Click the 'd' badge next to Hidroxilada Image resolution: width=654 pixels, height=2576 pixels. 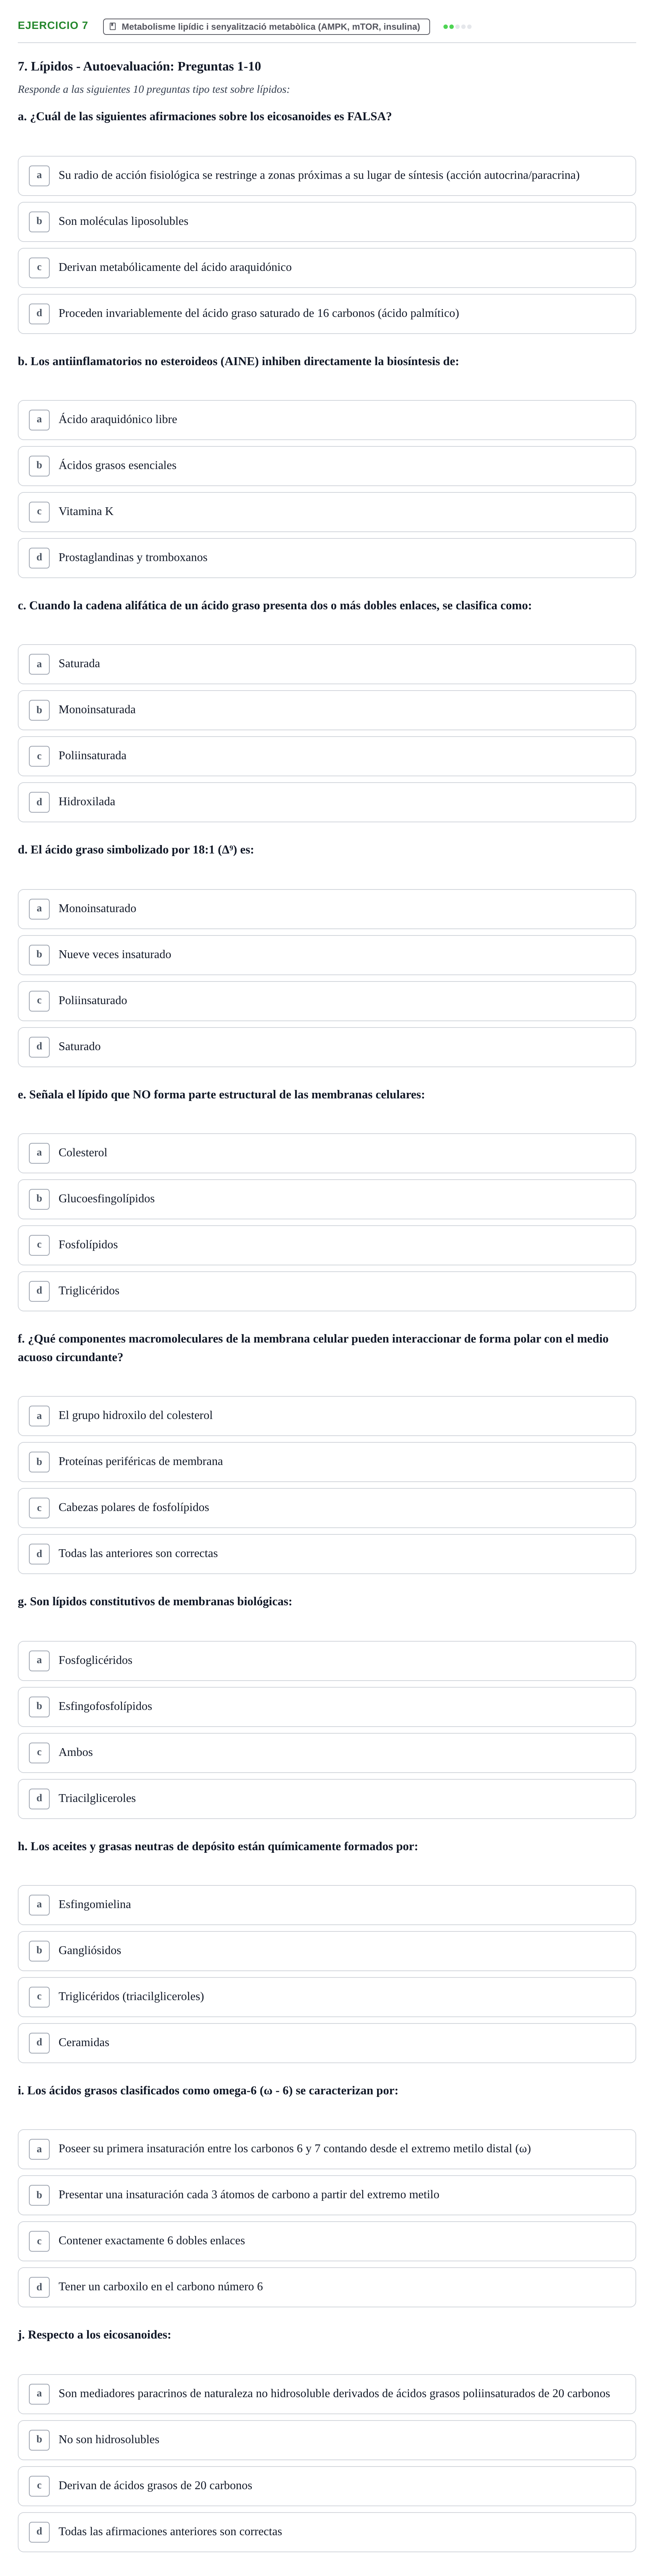39,802
